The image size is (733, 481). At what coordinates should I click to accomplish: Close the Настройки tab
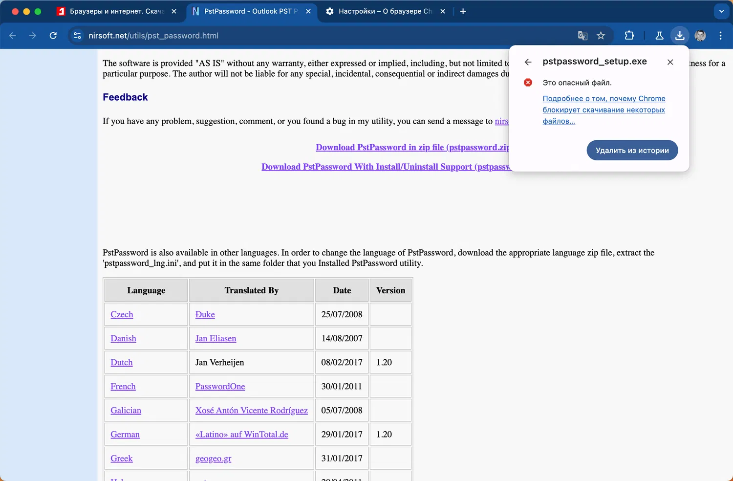pyautogui.click(x=443, y=11)
